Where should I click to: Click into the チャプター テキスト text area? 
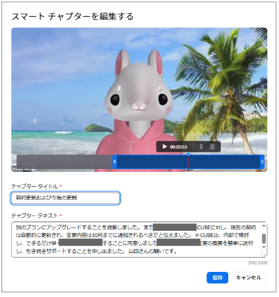pyautogui.click(x=136, y=239)
